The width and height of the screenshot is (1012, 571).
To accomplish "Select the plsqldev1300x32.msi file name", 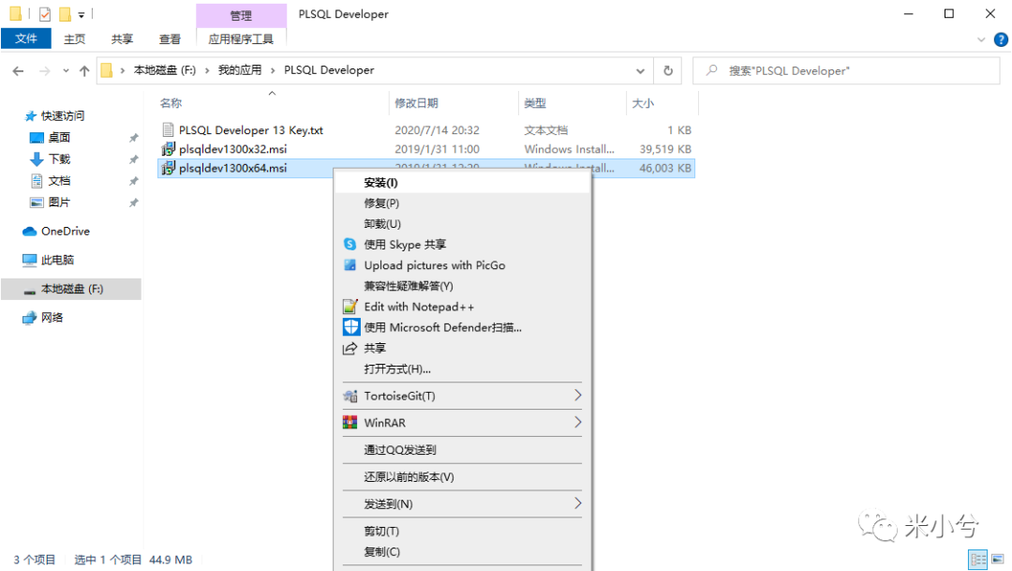I will pos(233,148).
